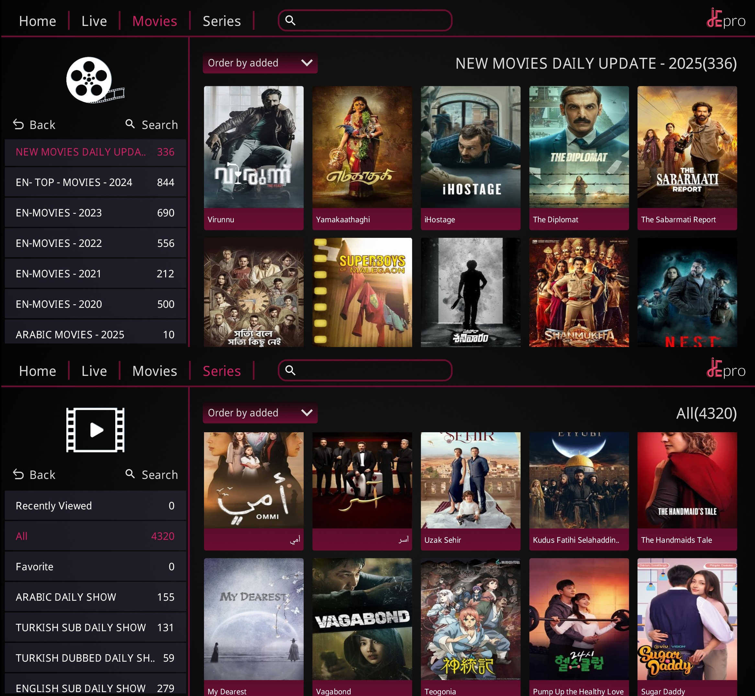This screenshot has height=696, width=755.
Task: Open the OMMI series poster
Action: click(x=254, y=491)
